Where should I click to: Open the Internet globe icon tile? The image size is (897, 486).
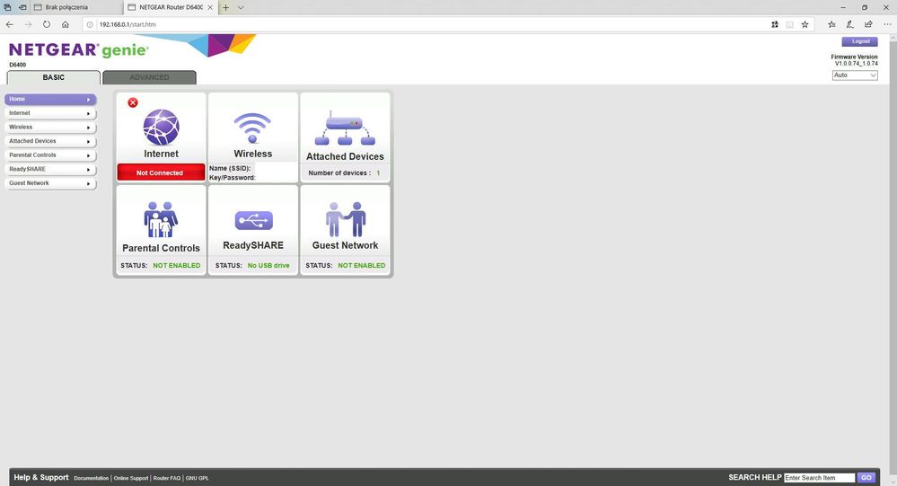click(x=161, y=127)
